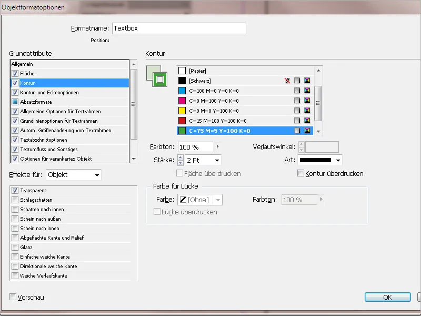Click the CMYK mode icon of C=75 M=5 Y=100 K=0
This screenshot has width=421, height=316.
tap(307, 131)
